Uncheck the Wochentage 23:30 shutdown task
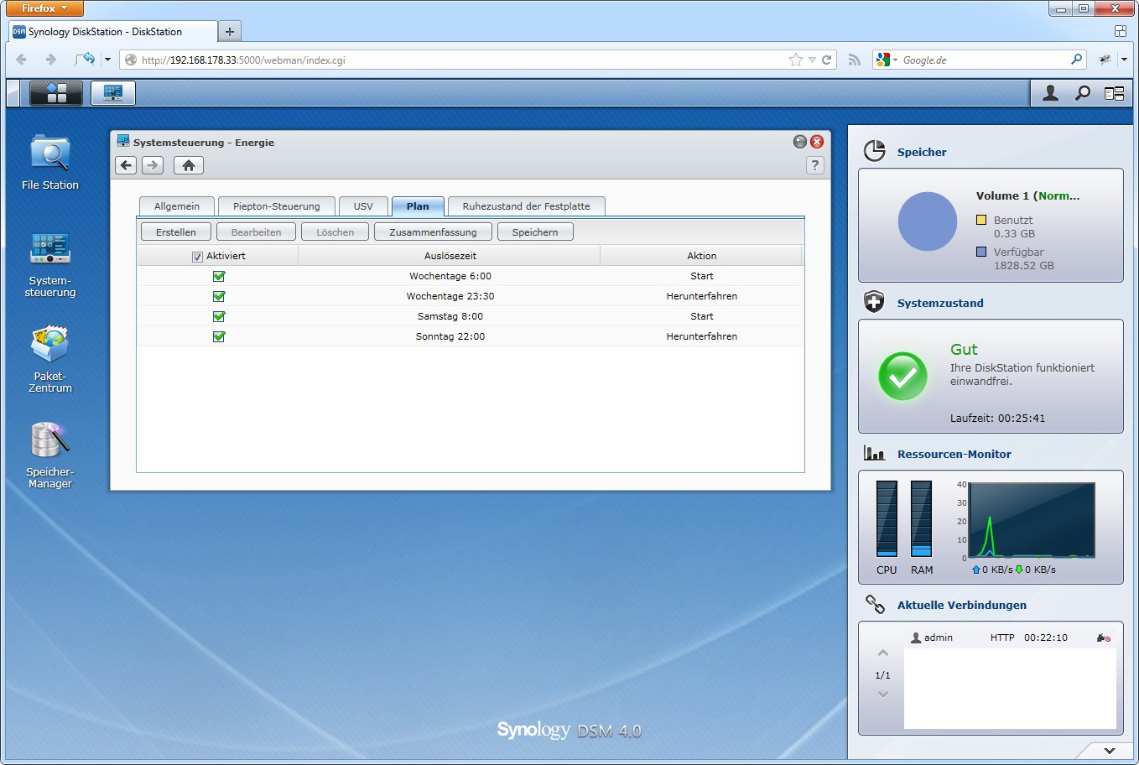 219,296
